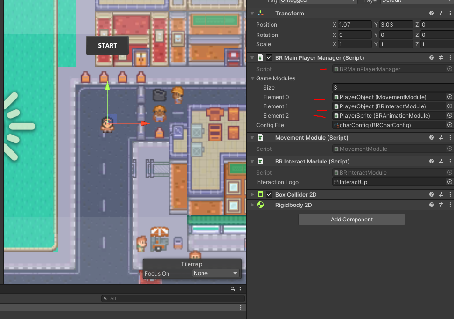Open object picker for Element 2

click(450, 116)
